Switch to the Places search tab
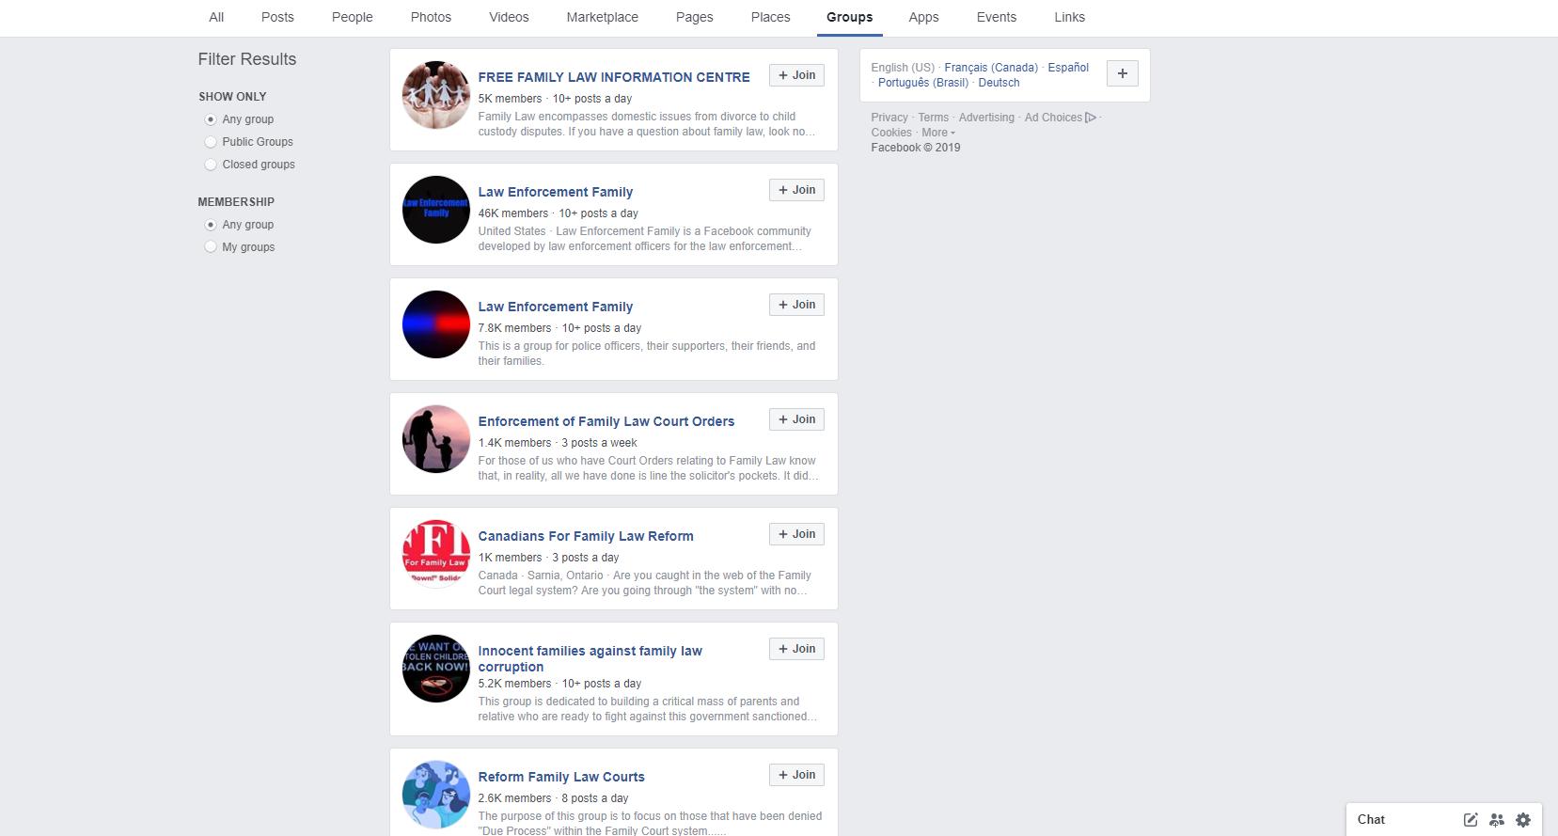The width and height of the screenshot is (1558, 836). tap(771, 17)
